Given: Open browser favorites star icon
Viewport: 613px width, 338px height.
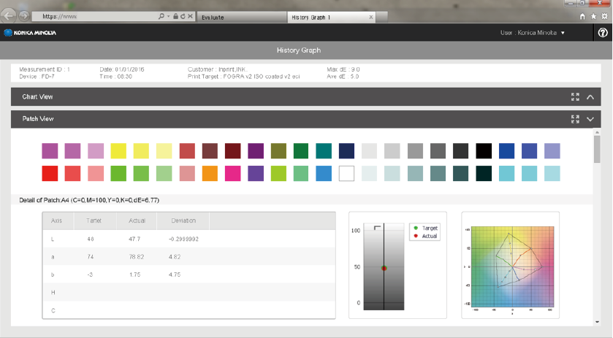Looking at the screenshot, I should click(x=593, y=16).
